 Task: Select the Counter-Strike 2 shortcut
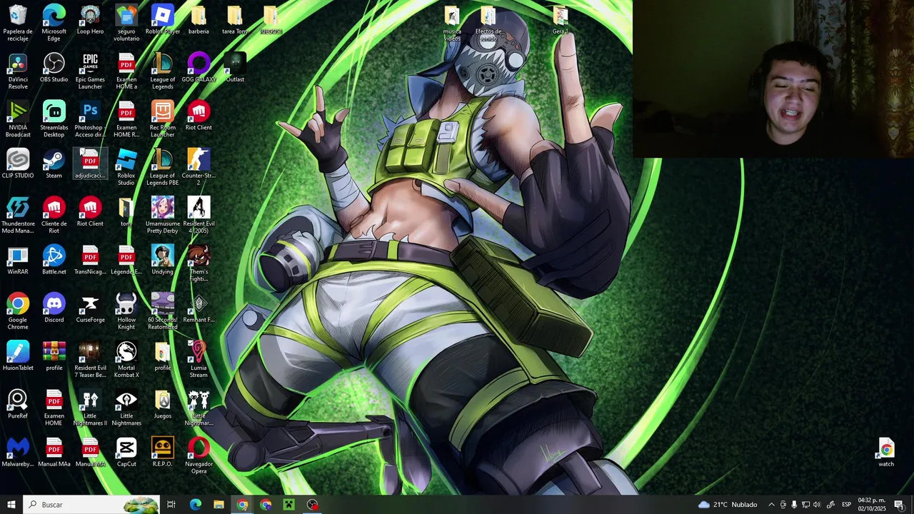[x=199, y=167]
